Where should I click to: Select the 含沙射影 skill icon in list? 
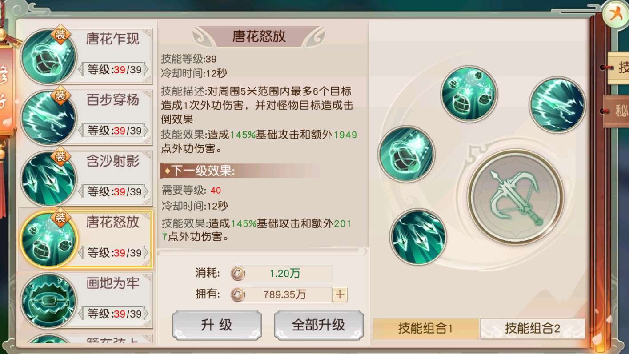(48, 179)
